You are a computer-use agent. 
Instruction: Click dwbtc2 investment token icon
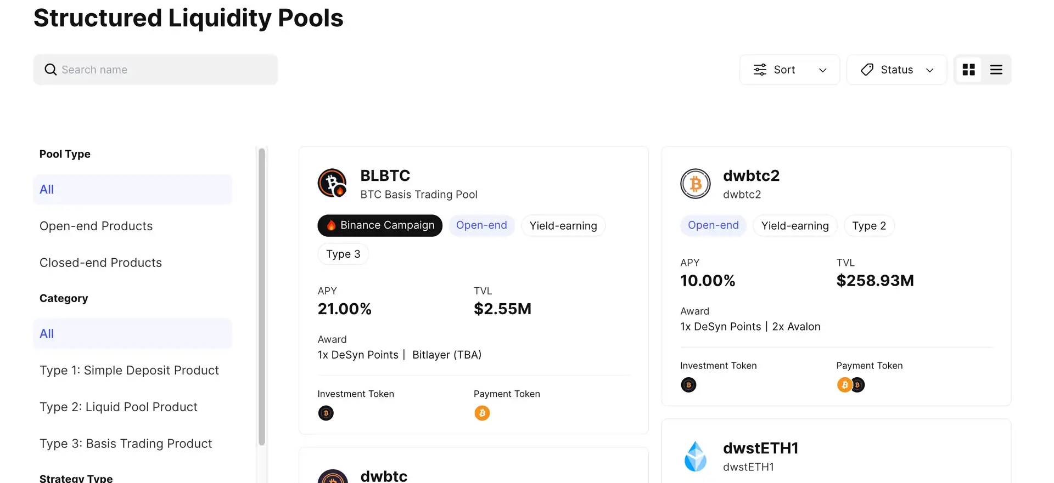point(688,385)
